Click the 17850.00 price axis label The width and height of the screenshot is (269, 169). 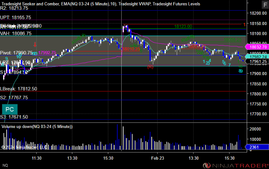click(258, 84)
